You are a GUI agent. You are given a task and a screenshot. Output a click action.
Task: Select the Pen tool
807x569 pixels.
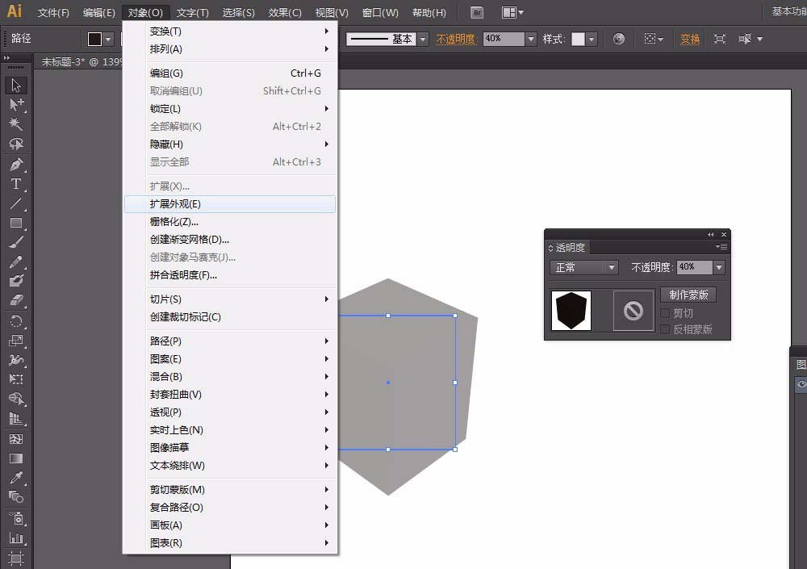pos(17,163)
